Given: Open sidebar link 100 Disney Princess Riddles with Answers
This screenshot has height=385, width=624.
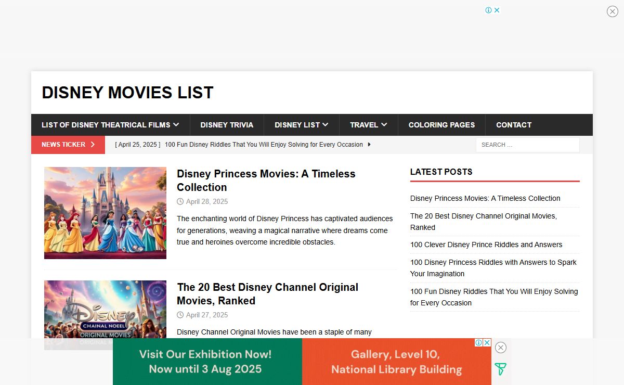Looking at the screenshot, I should [493, 268].
